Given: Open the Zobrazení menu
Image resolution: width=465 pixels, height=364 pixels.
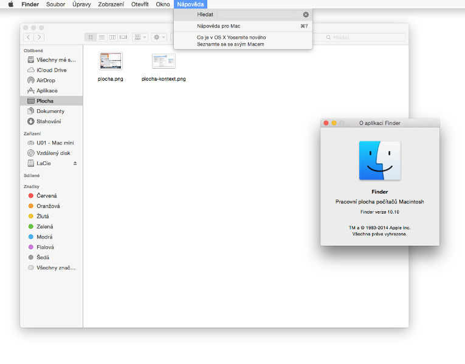Looking at the screenshot, I should 111,4.
